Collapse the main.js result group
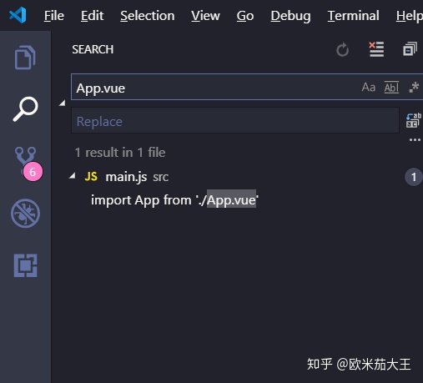Screen dimensions: 423x383 click(73, 176)
